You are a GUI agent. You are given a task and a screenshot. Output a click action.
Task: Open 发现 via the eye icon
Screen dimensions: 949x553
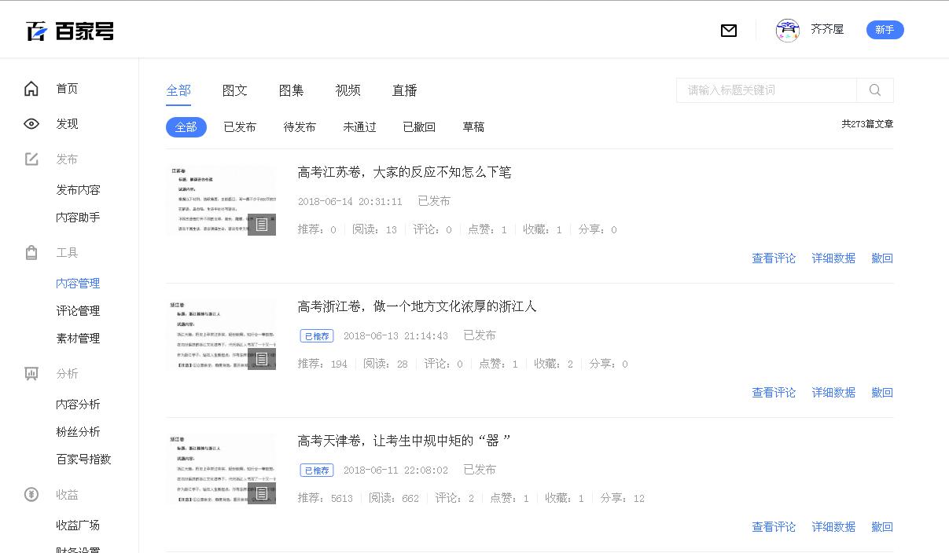click(31, 123)
